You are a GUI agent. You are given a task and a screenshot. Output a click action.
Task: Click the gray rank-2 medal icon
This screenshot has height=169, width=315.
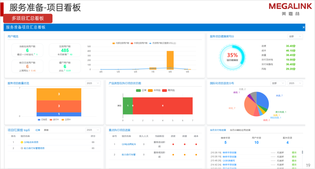click(x=22, y=148)
